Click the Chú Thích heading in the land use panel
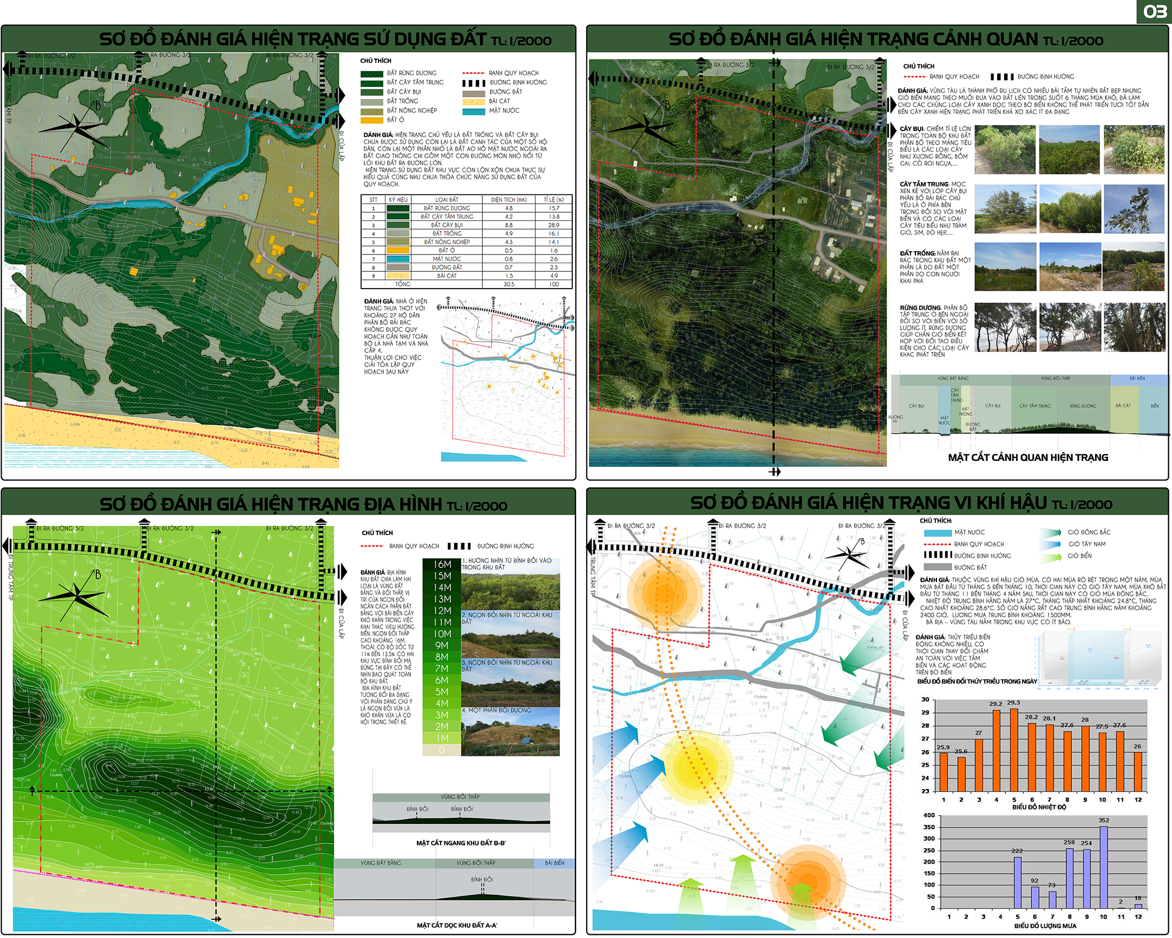The image size is (1172, 938). click(x=376, y=61)
